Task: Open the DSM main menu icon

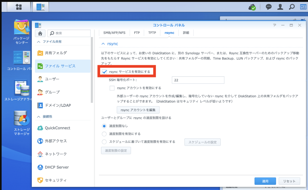Action: click(19, 7)
